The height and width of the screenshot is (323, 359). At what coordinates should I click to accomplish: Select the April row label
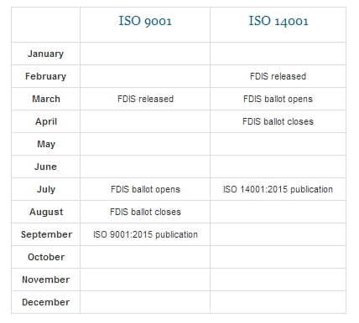(46, 121)
